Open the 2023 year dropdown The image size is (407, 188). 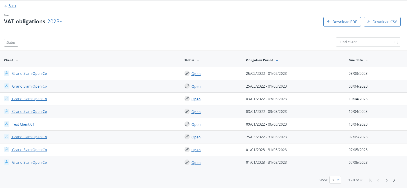(55, 22)
